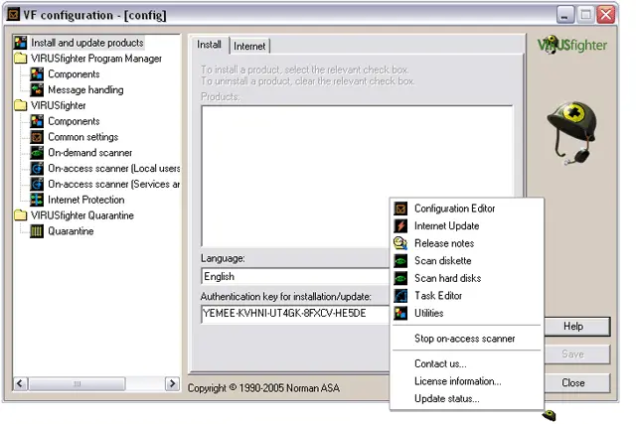Click the Utilities icon in context menu
The height and width of the screenshot is (424, 636).
click(400, 313)
